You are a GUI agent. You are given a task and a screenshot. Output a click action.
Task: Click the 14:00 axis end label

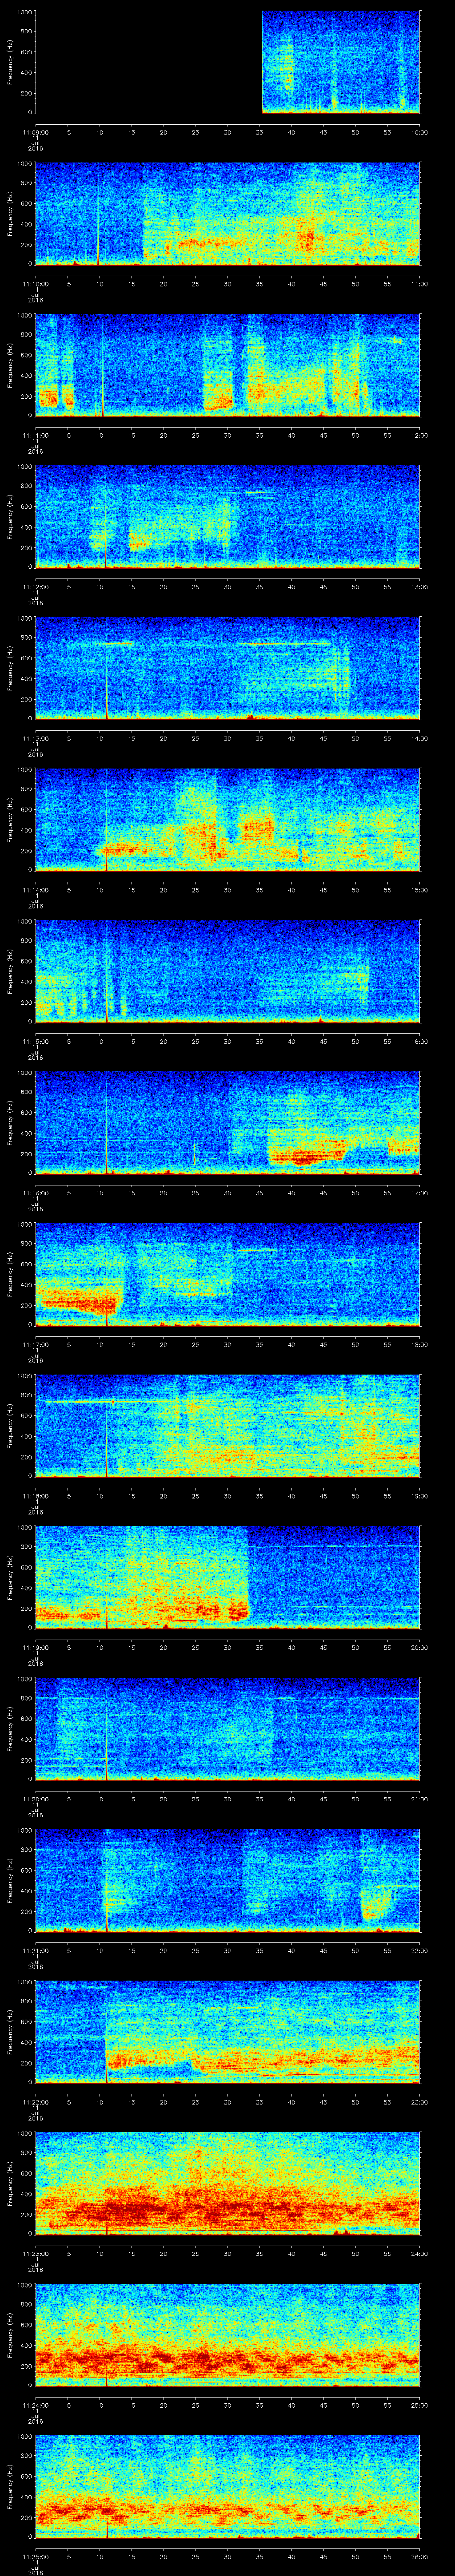click(x=420, y=738)
